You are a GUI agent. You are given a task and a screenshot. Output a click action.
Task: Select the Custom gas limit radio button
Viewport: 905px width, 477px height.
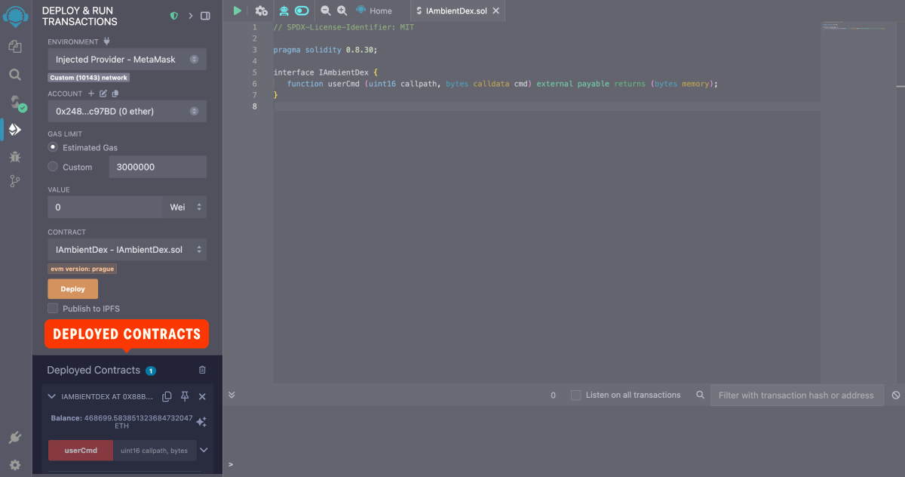[53, 167]
